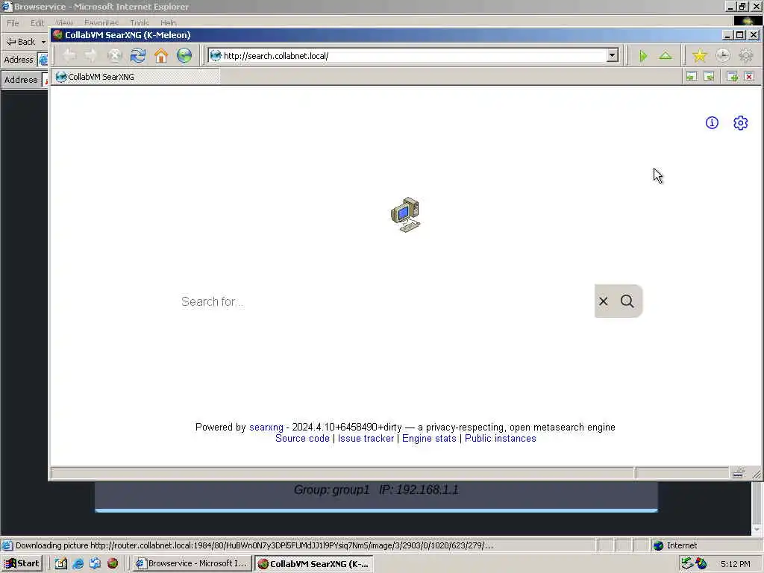Open File menu in Internet Explorer window

[x=13, y=23]
